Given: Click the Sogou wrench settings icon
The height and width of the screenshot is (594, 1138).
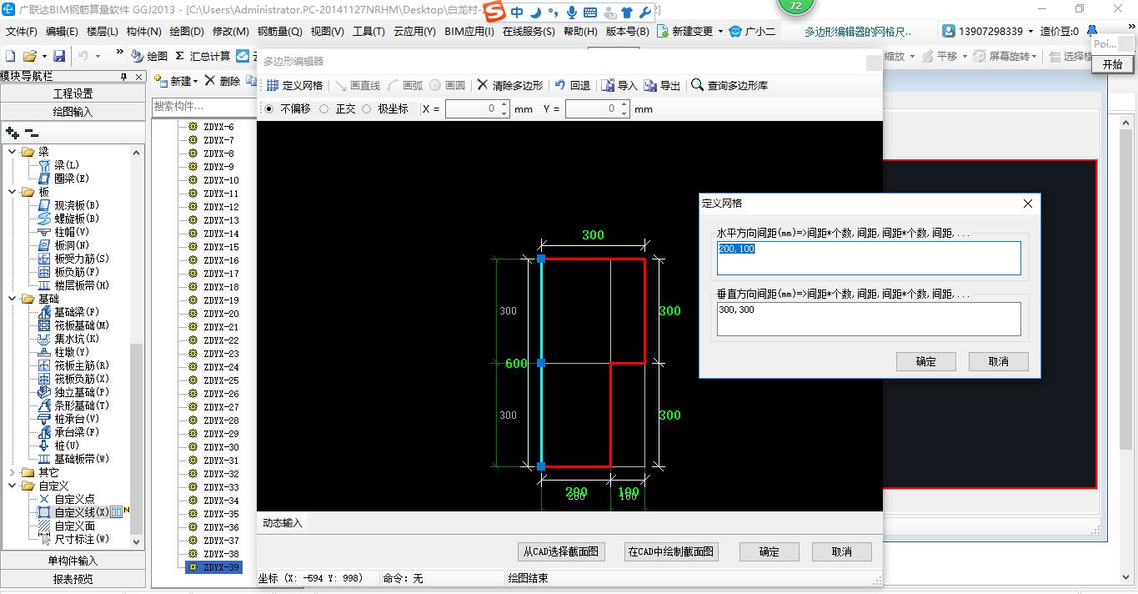Looking at the screenshot, I should click(644, 13).
